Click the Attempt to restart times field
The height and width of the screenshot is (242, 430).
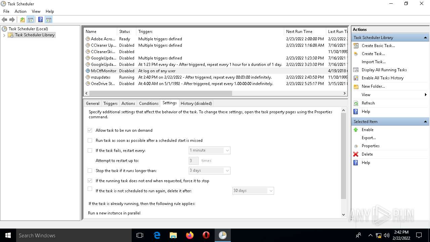tap(193, 161)
